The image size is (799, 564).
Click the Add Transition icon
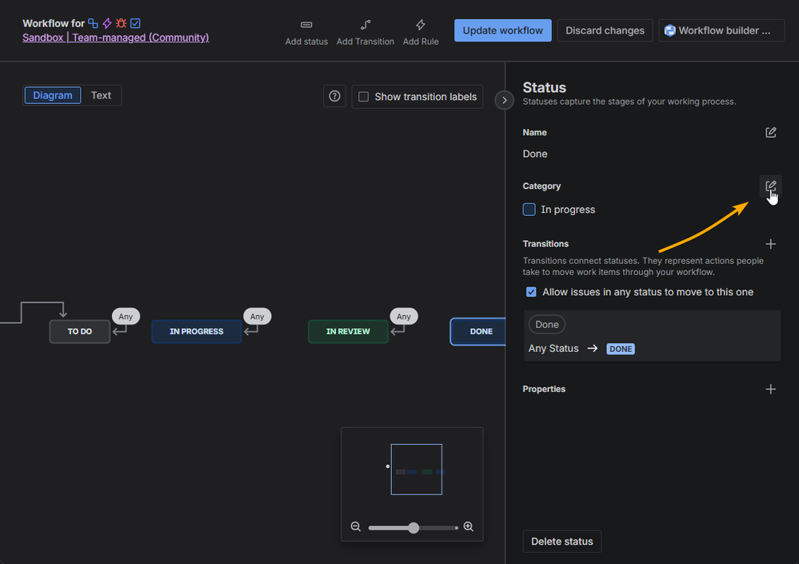[366, 25]
